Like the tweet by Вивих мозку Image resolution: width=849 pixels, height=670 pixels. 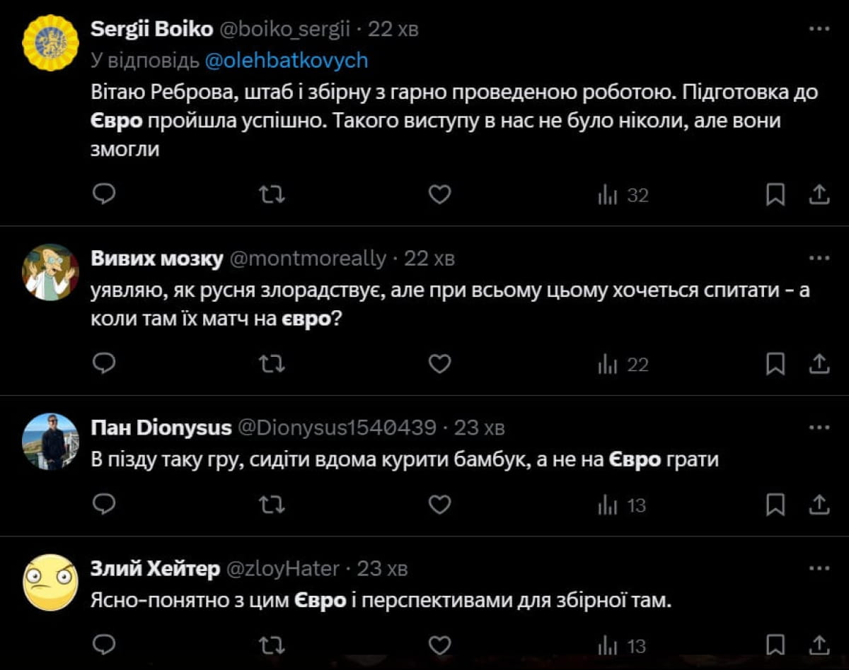pos(440,364)
